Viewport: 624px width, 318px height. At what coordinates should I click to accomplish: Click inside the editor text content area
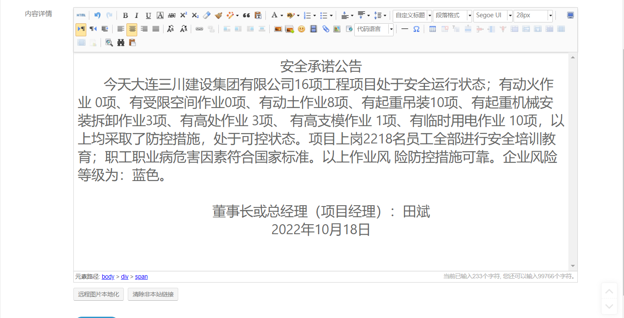coord(321,162)
